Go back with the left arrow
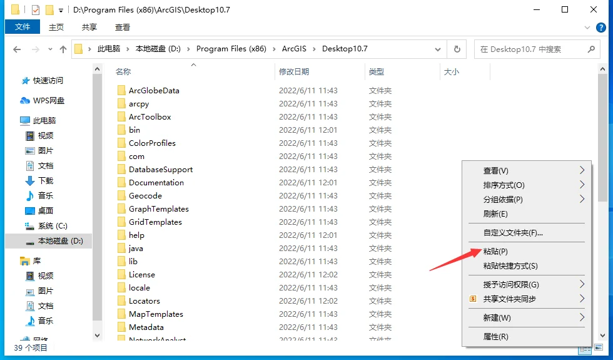 coord(17,49)
